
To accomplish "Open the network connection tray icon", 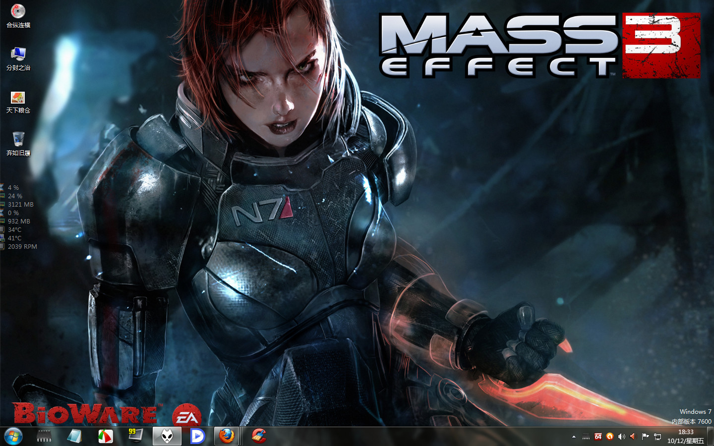I will point(657,437).
